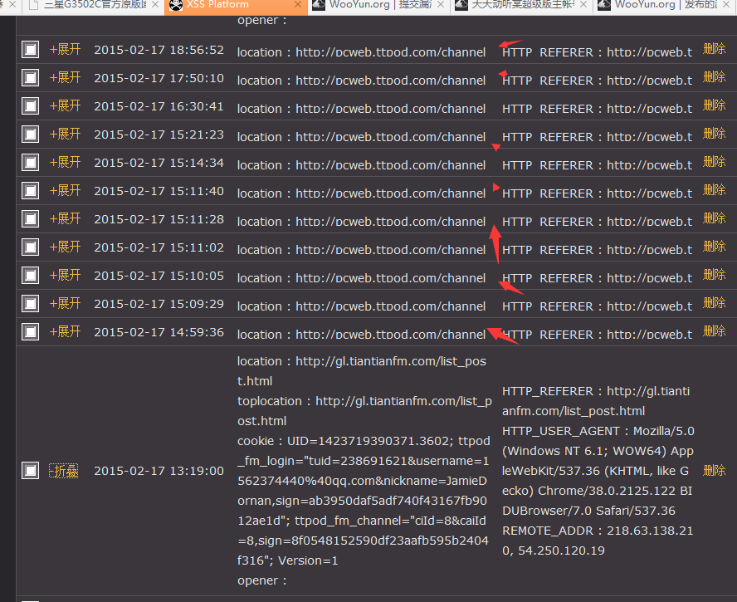
Task: Delete the 15:11:02 record via 删除
Action: pyautogui.click(x=715, y=247)
